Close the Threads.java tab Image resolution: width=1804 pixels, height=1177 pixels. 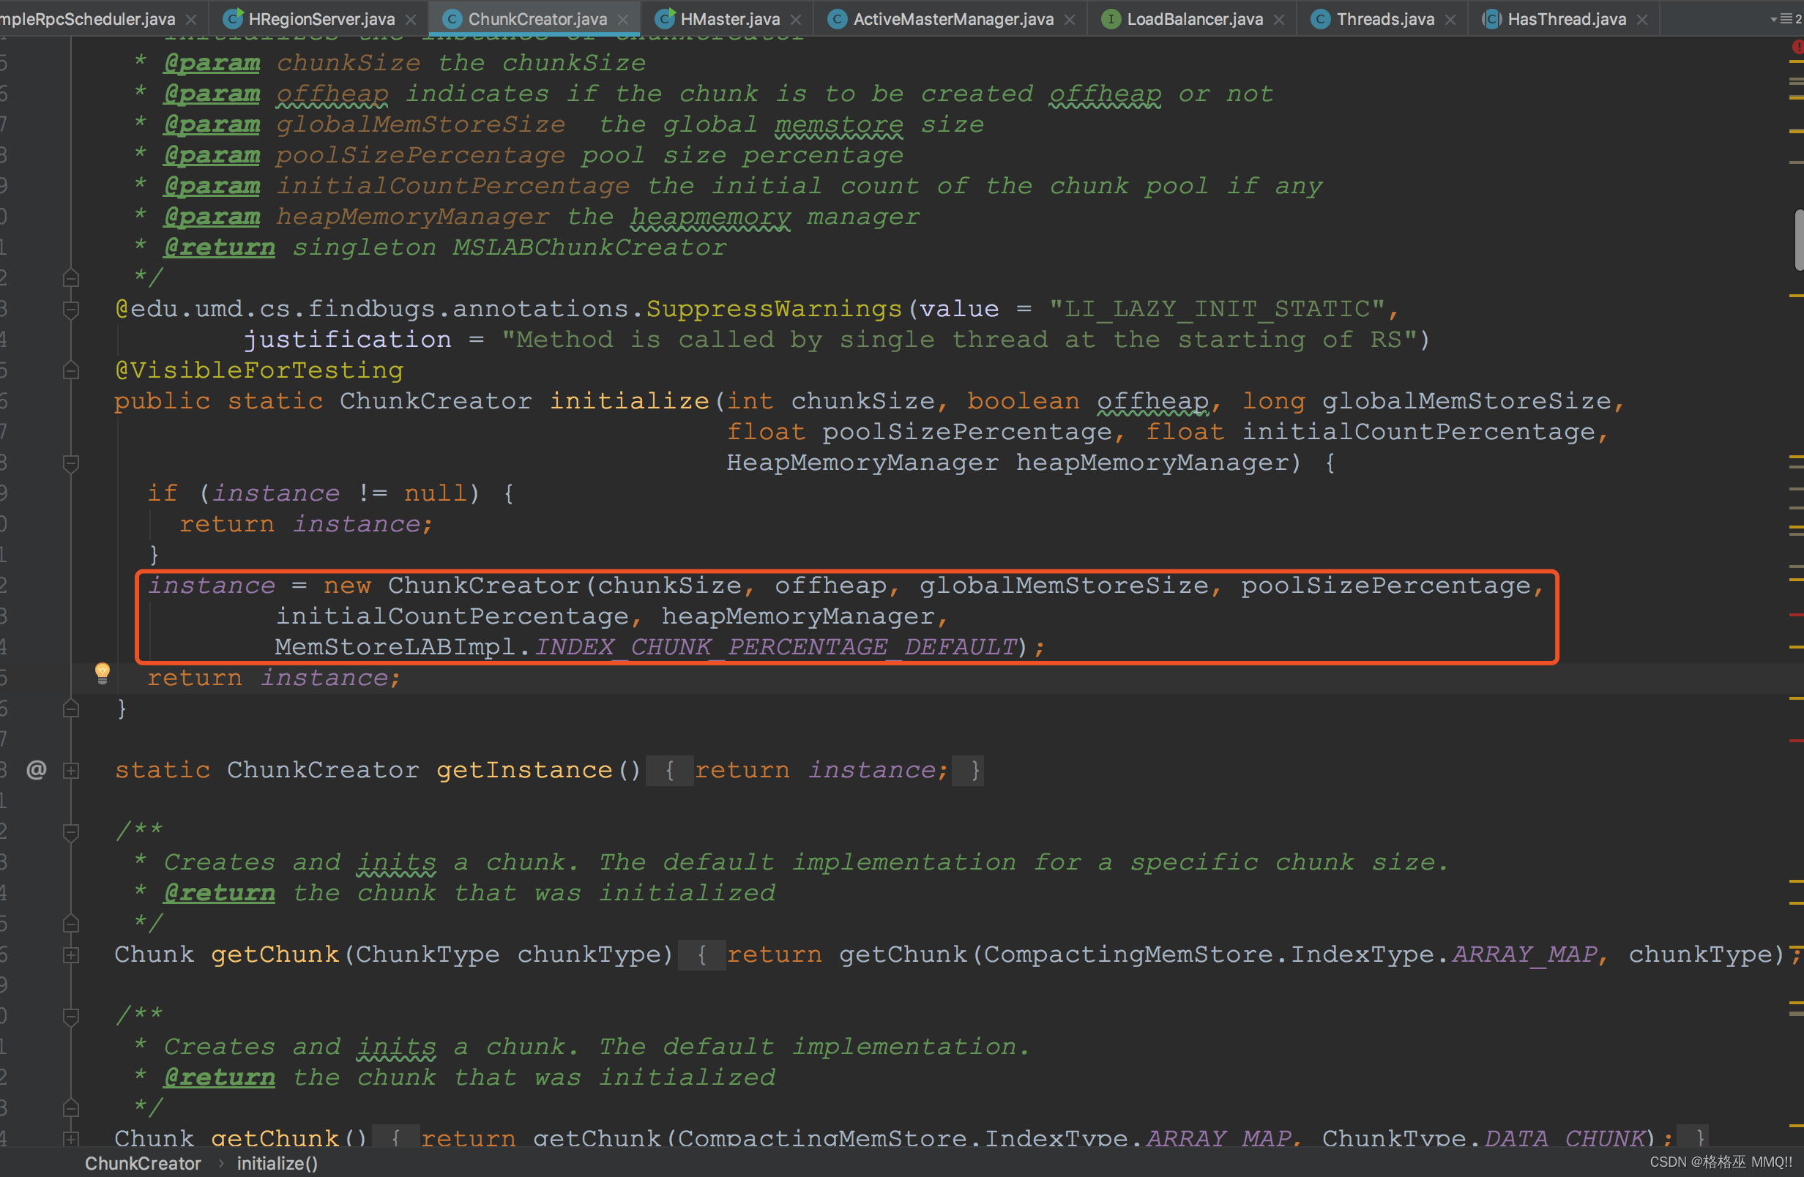click(x=1450, y=20)
